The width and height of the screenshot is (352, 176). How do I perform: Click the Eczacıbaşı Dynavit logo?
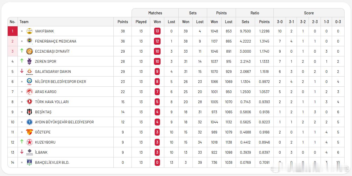point(30,51)
